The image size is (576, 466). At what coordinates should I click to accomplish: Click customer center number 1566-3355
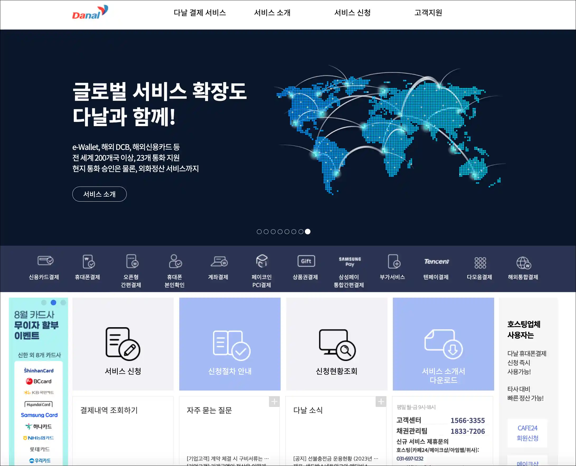[468, 420]
